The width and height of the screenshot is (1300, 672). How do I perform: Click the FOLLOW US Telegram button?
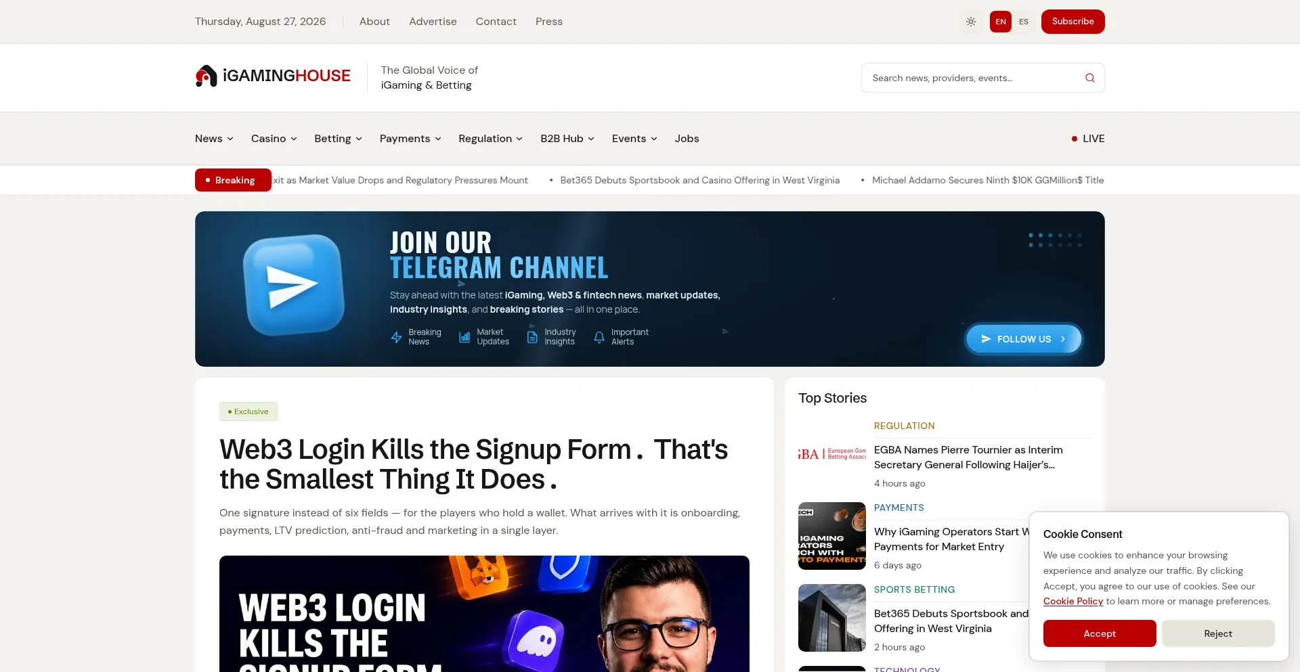click(1024, 339)
